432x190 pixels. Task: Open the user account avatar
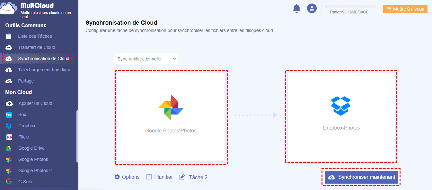click(x=312, y=8)
